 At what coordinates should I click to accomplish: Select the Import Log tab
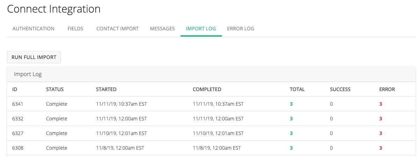[201, 29]
